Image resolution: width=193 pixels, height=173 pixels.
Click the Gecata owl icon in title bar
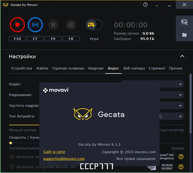pos(6,5)
